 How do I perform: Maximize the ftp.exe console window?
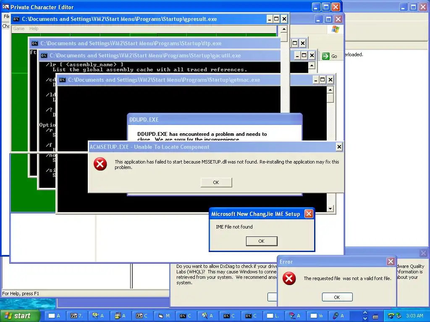295,43
